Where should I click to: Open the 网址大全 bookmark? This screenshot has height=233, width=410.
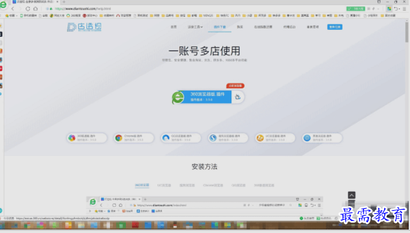[57, 15]
